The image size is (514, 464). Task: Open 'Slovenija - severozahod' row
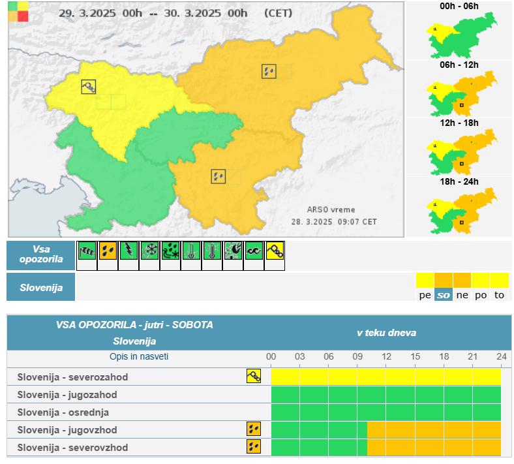pos(72,377)
